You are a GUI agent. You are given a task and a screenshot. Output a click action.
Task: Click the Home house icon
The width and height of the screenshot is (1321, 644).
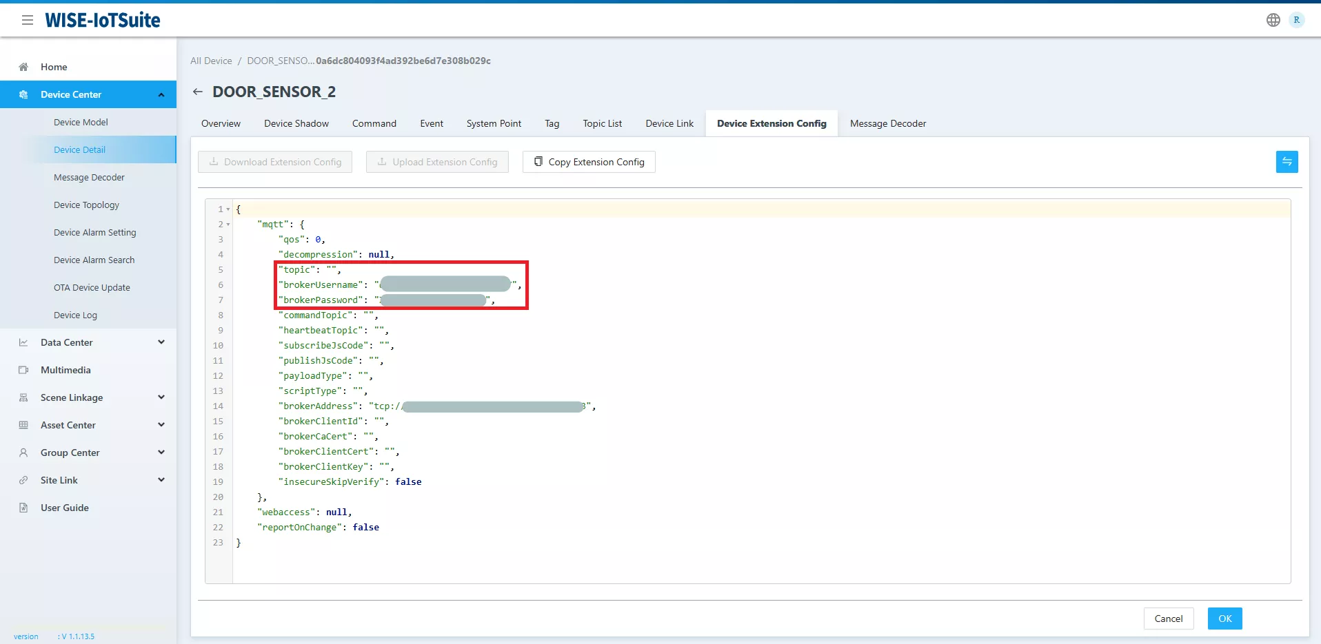[x=23, y=67]
